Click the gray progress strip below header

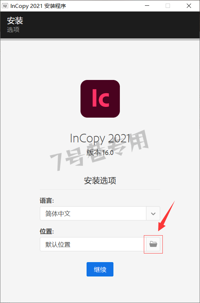[x=100, y=39]
